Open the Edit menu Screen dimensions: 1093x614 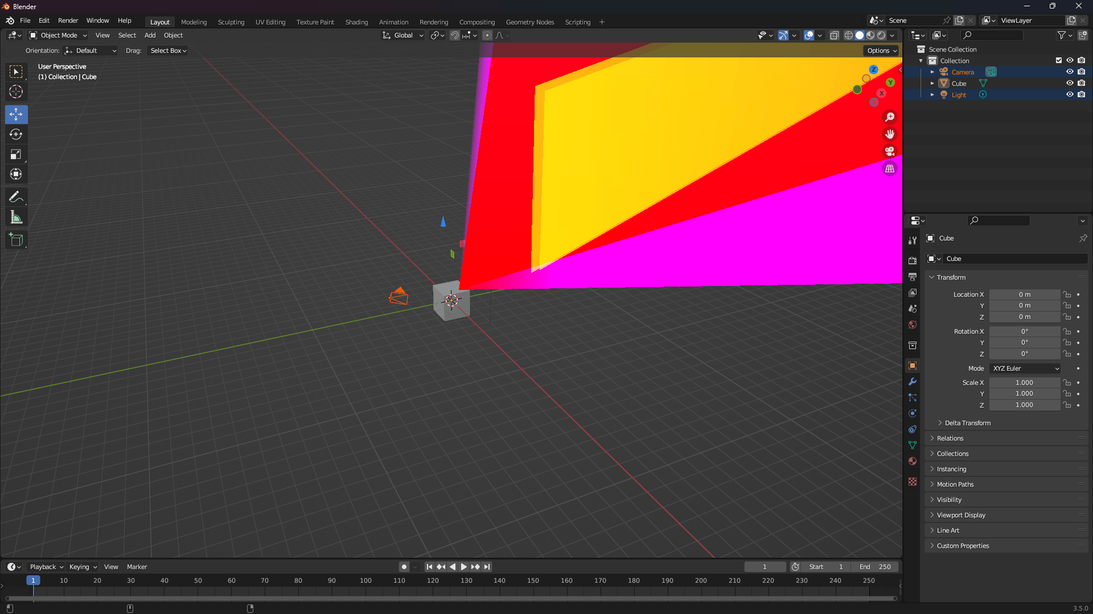(44, 20)
